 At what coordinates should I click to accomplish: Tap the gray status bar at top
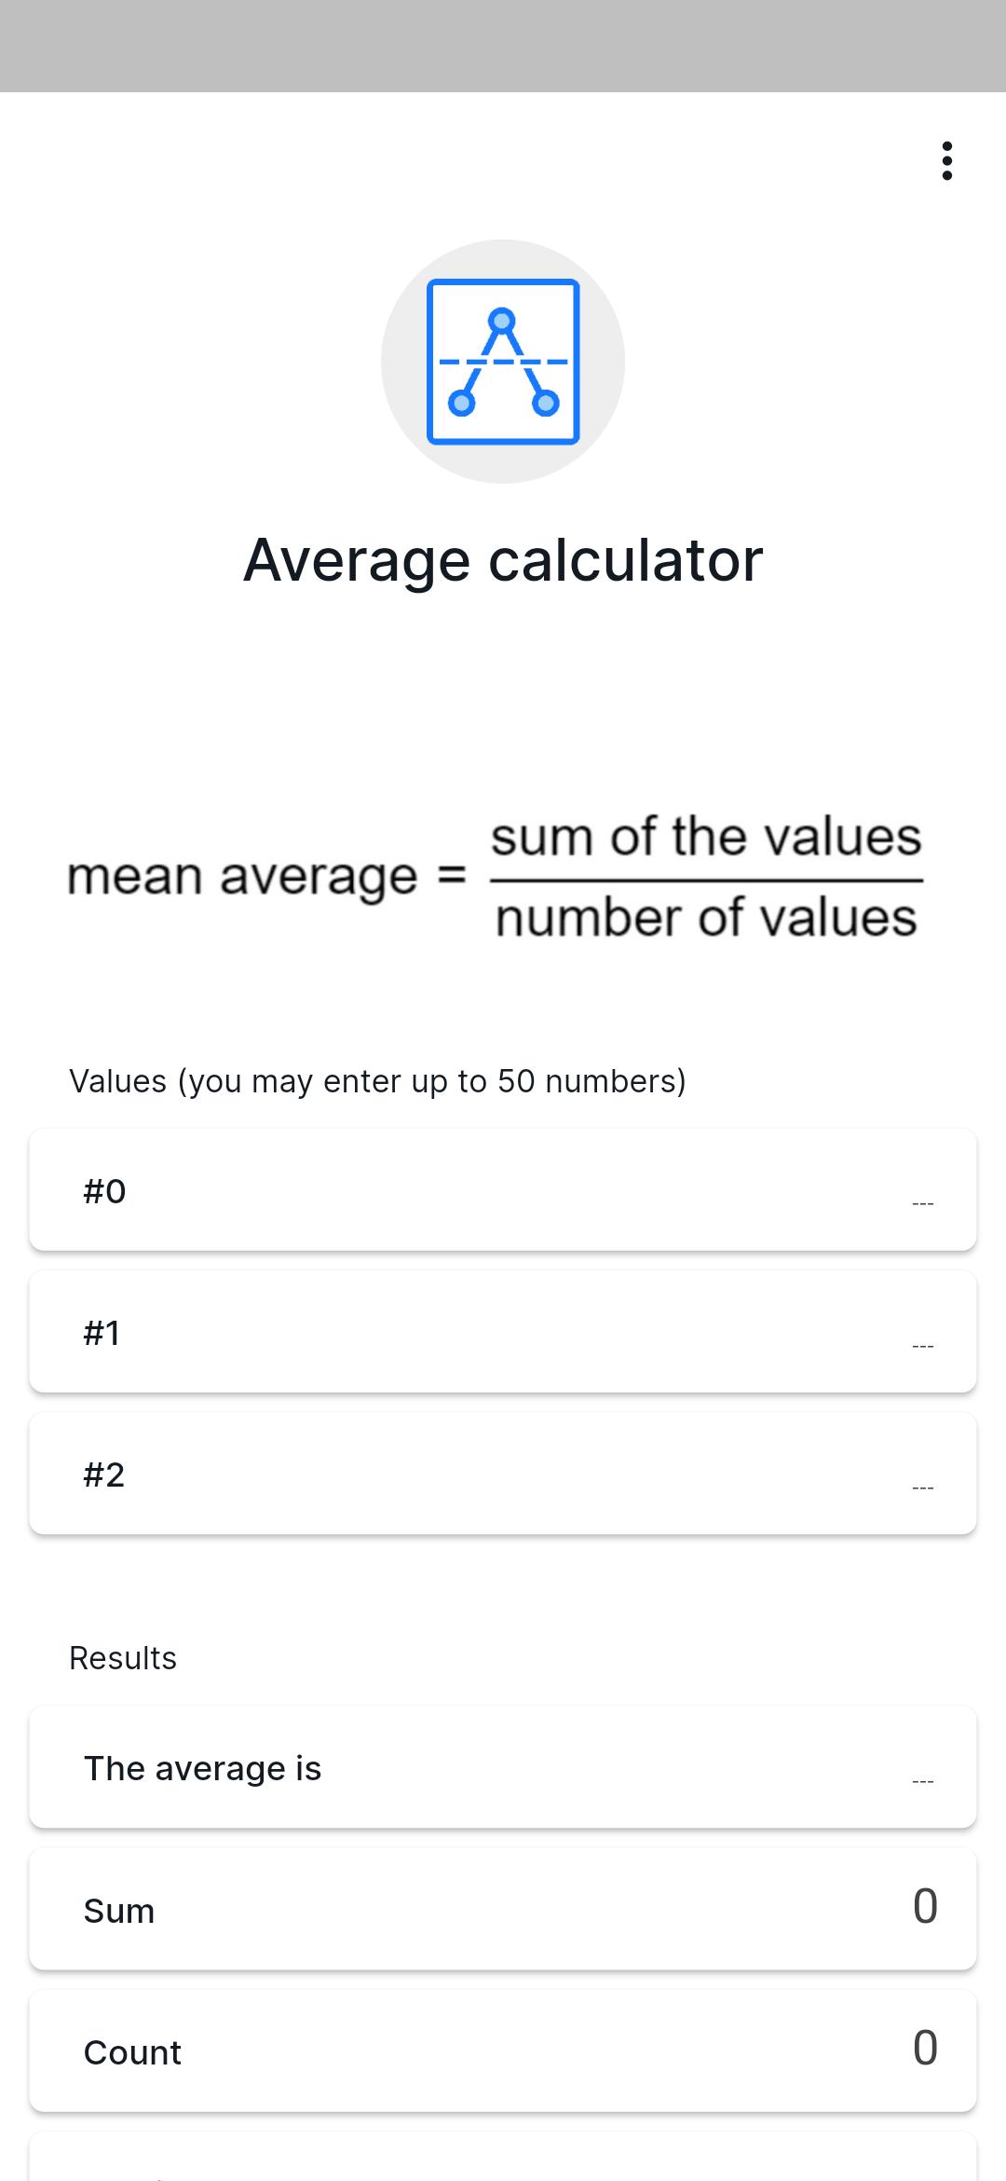[x=503, y=46]
